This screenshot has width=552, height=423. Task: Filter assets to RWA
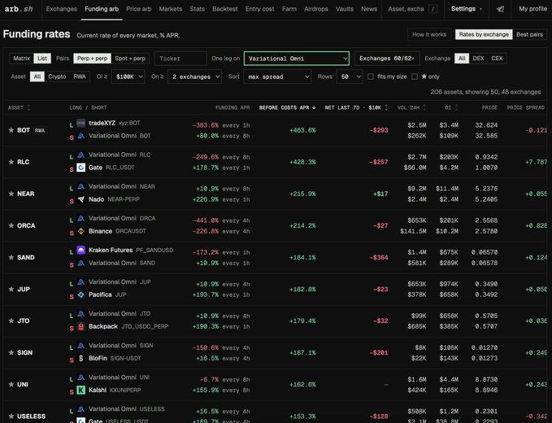coord(80,76)
